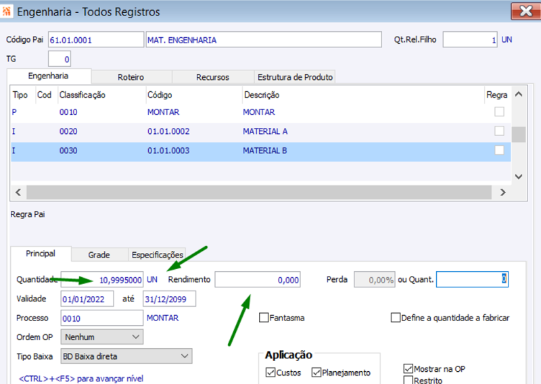Click the Perda percentage field
Viewport: 541px width, 384px height.
click(375, 279)
